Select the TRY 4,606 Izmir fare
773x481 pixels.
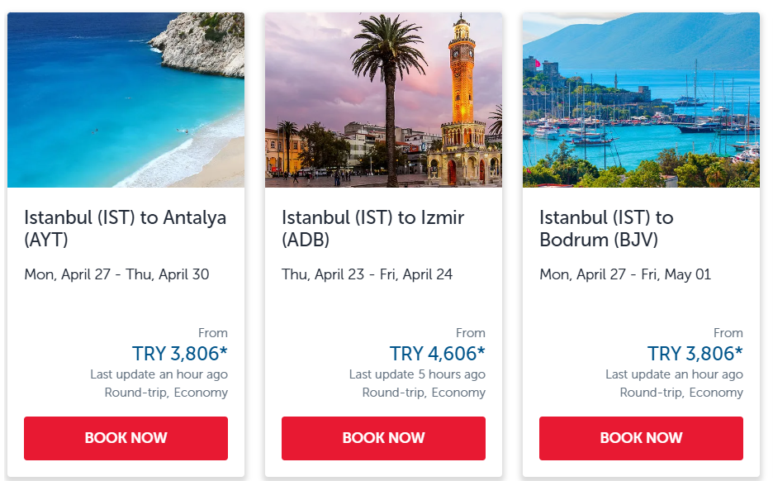[x=437, y=354]
